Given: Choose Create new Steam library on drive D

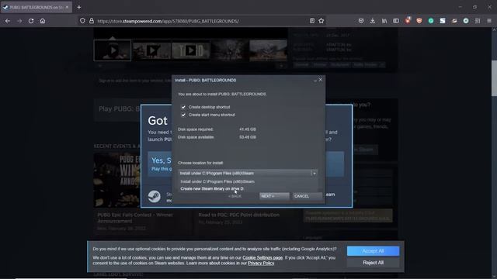Looking at the screenshot, I should [212, 188].
